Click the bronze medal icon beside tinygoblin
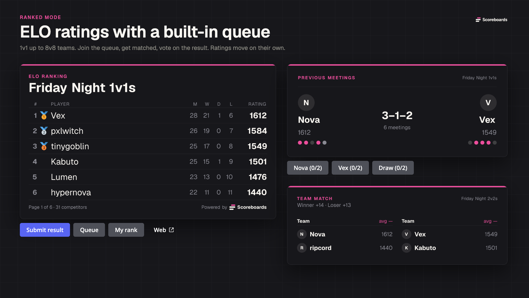This screenshot has width=529, height=298. (x=44, y=146)
